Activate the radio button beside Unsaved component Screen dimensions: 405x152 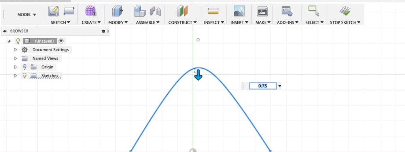click(x=61, y=41)
